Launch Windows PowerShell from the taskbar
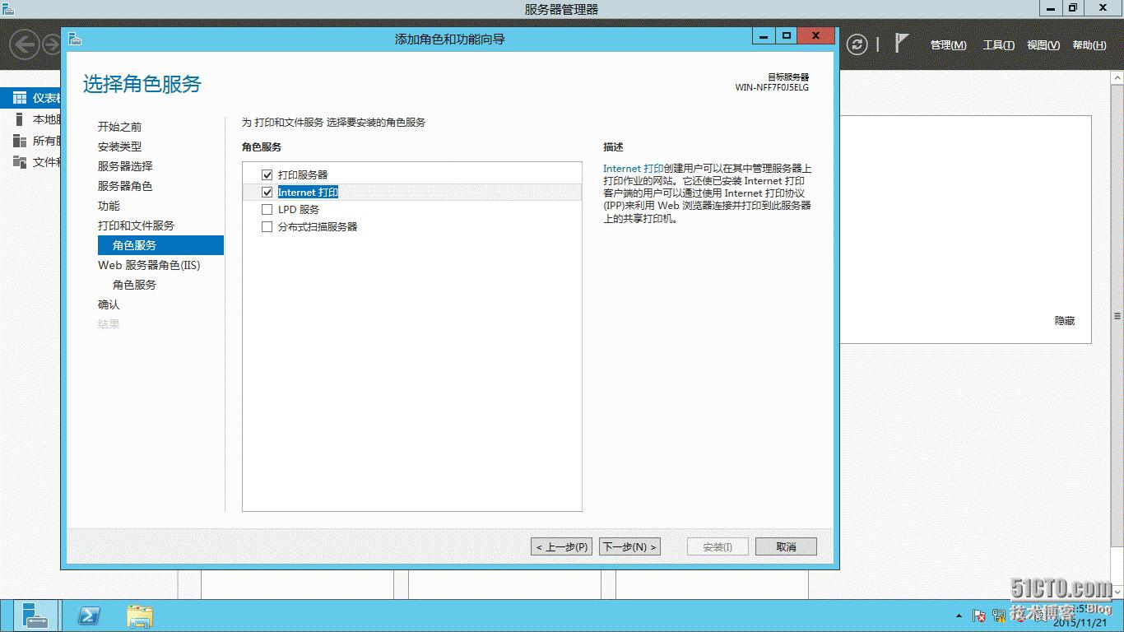This screenshot has height=632, width=1124. [x=89, y=616]
